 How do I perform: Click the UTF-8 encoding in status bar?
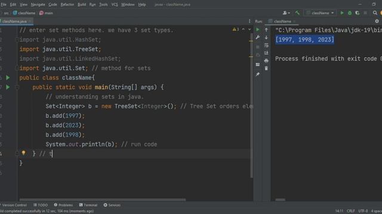[x=363, y=211]
